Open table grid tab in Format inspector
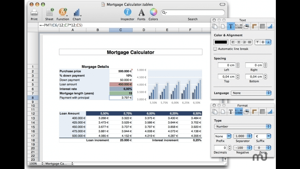The image size is (300, 169). [262, 111]
